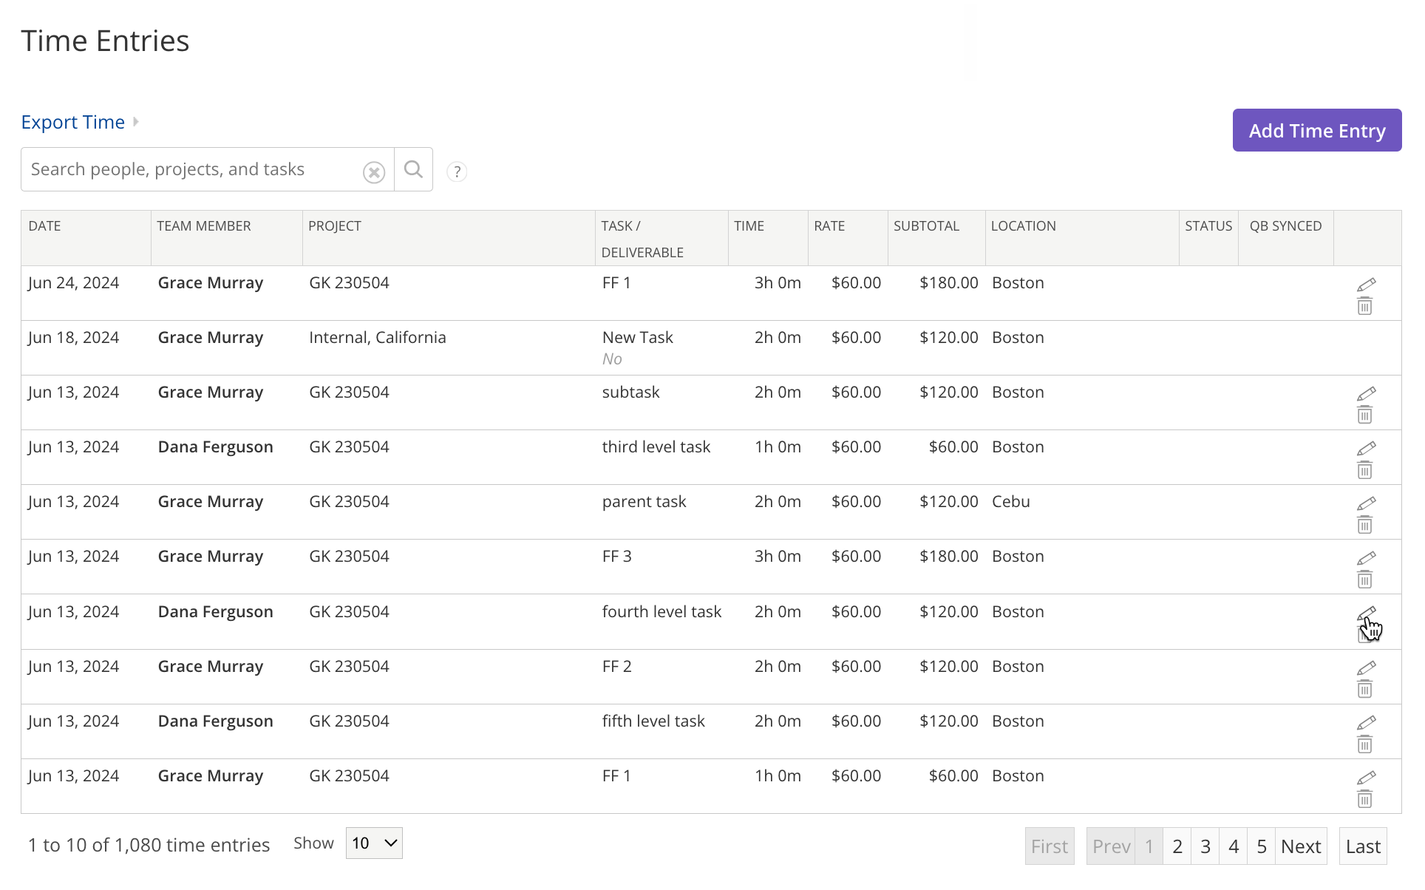Click the delete trash icon for third level task
Image resolution: width=1425 pixels, height=890 pixels.
tap(1364, 469)
